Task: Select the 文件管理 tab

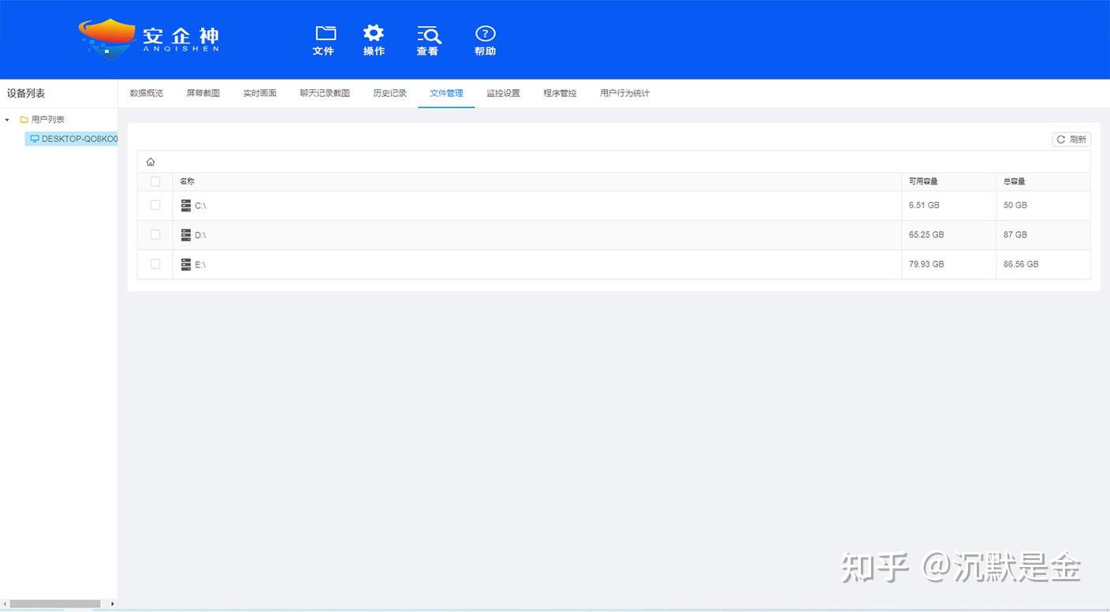Action: [x=447, y=93]
